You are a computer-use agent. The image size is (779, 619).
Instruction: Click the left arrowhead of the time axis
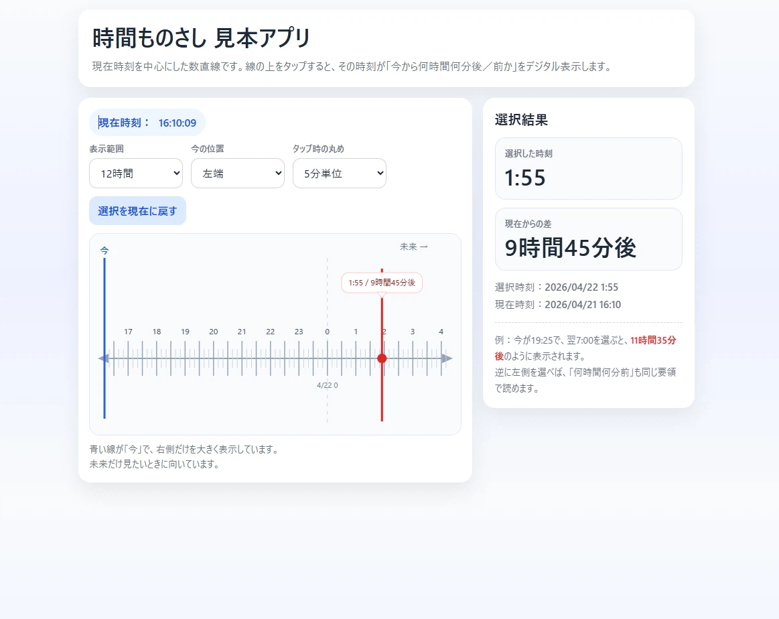tap(103, 358)
